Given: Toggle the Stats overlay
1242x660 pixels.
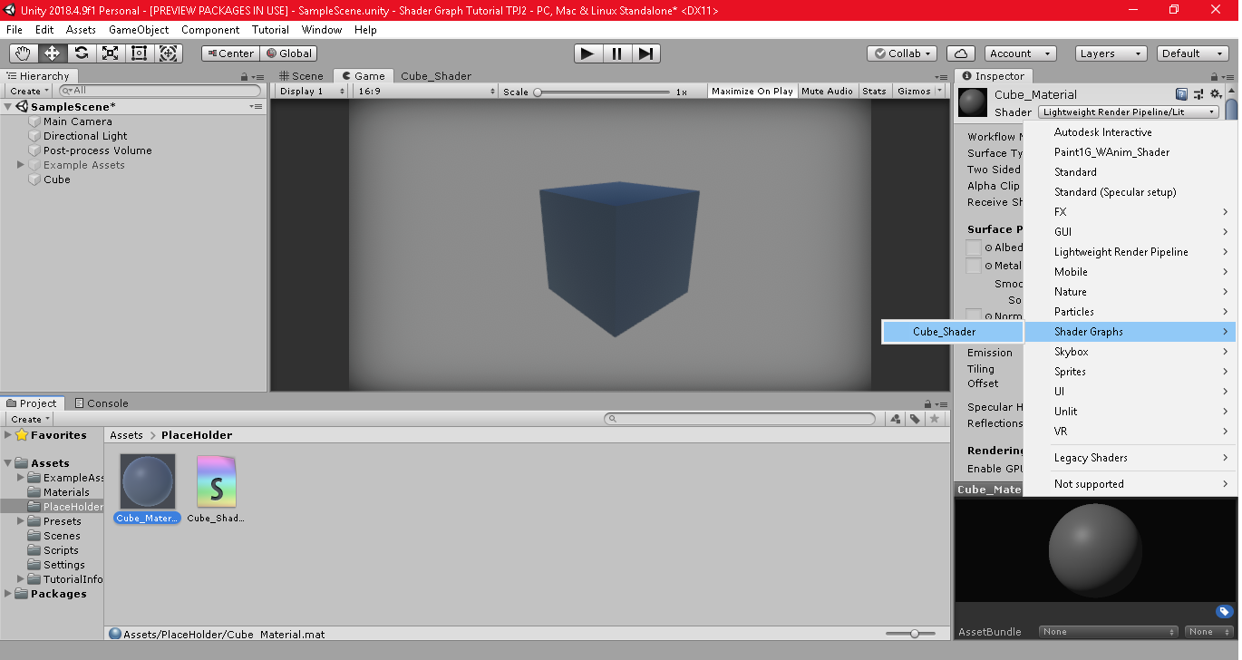Looking at the screenshot, I should coord(874,92).
